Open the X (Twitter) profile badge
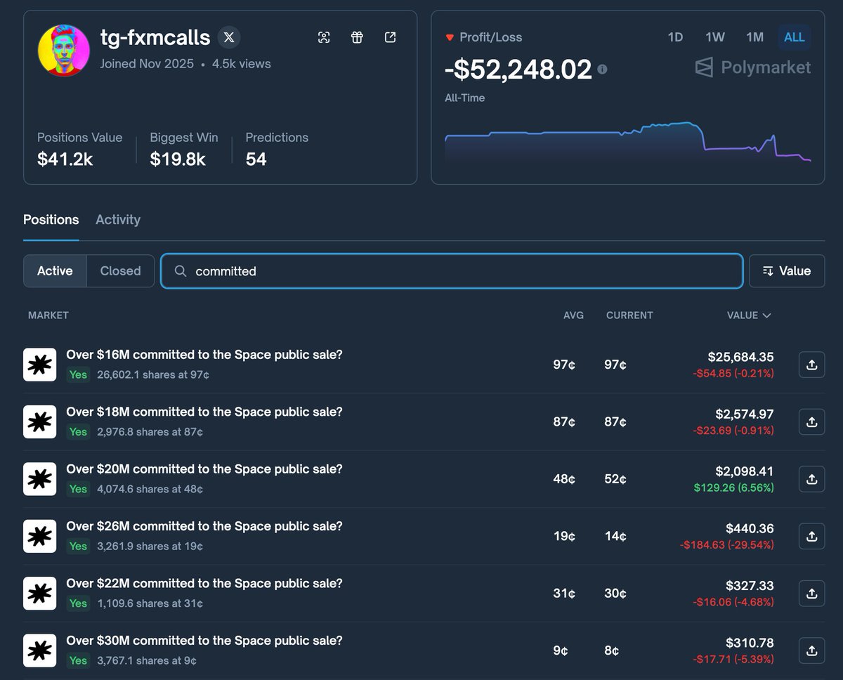 coord(229,37)
